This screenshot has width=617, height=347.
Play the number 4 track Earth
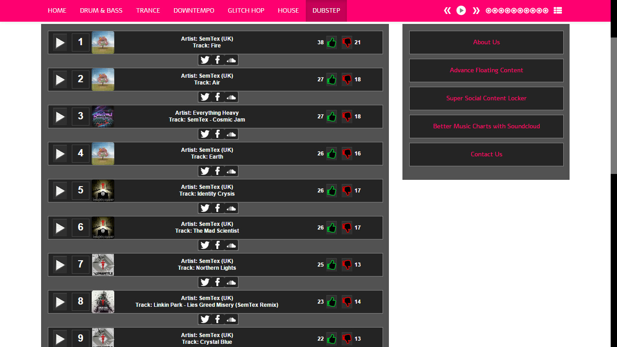click(59, 153)
